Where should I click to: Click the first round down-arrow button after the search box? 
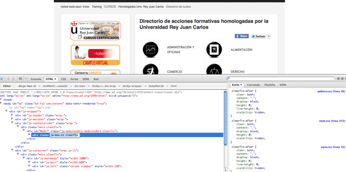coord(338,79)
